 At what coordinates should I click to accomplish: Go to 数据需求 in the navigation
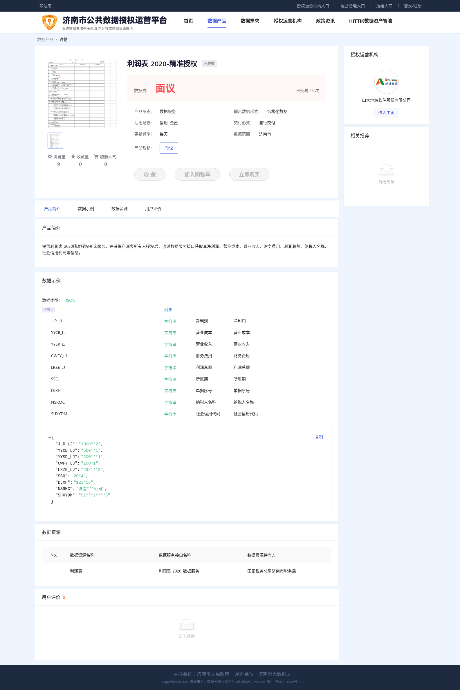(x=250, y=21)
